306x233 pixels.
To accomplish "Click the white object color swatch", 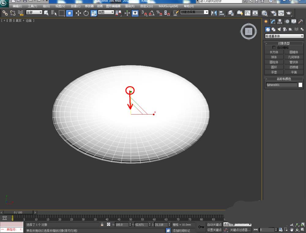I will pos(300,85).
